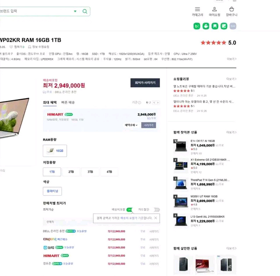280x276 pixels.
Task: Click coupang seller row 사러가기
Action: tap(154, 240)
